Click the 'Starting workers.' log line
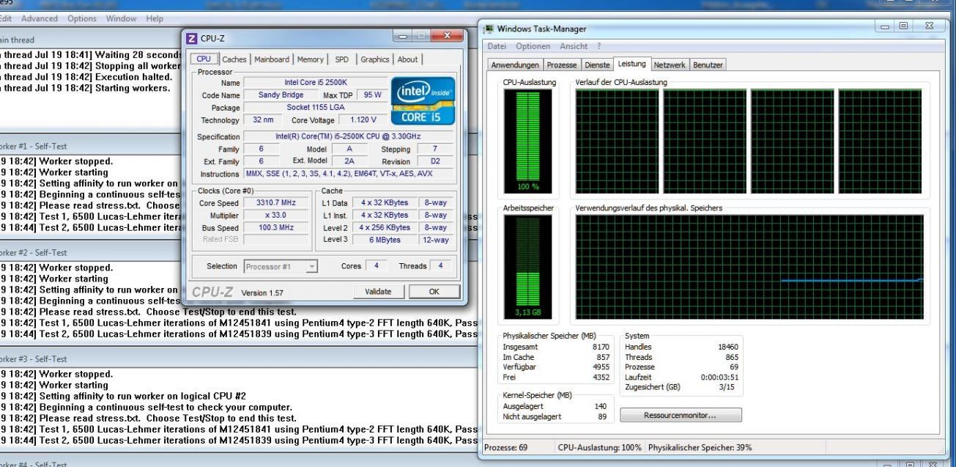This screenshot has height=467, width=956. (85, 88)
